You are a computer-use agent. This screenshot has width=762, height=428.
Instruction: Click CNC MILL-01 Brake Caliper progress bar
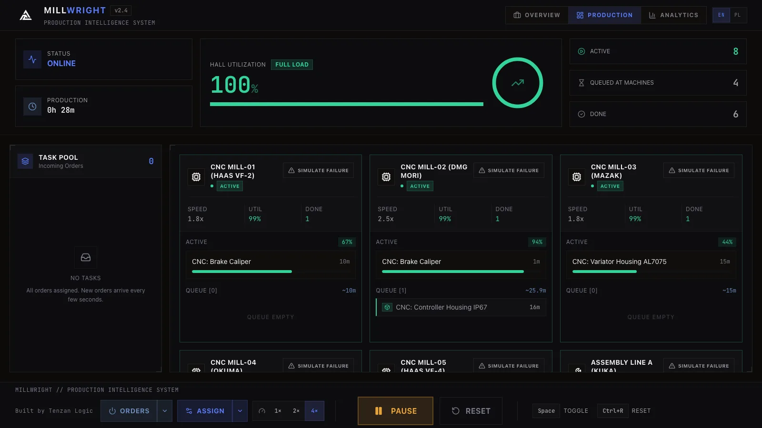[x=271, y=272]
